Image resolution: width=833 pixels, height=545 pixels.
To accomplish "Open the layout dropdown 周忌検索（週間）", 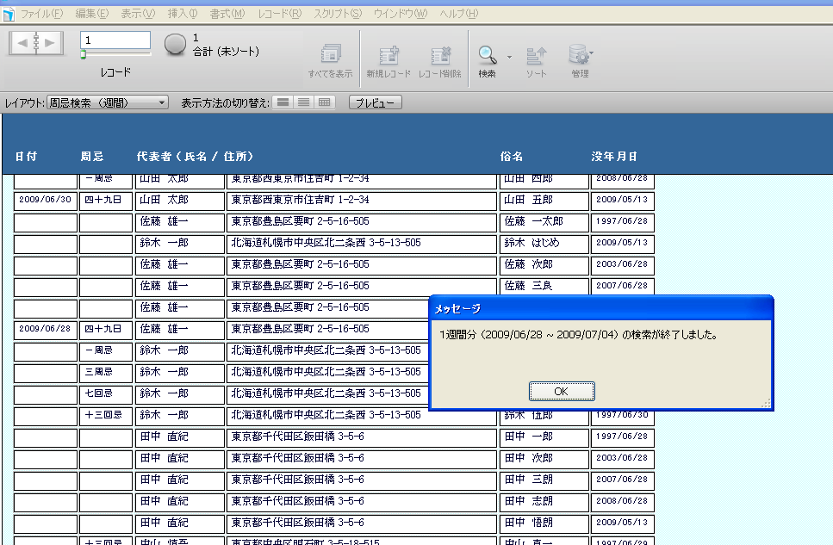I will point(108,102).
